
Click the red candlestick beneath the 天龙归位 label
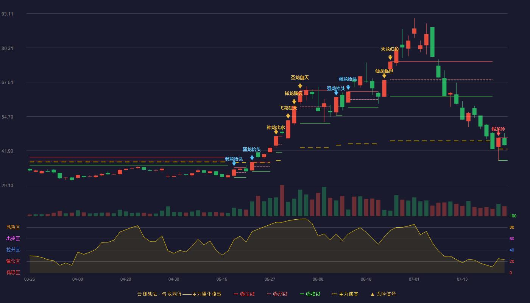(390, 66)
